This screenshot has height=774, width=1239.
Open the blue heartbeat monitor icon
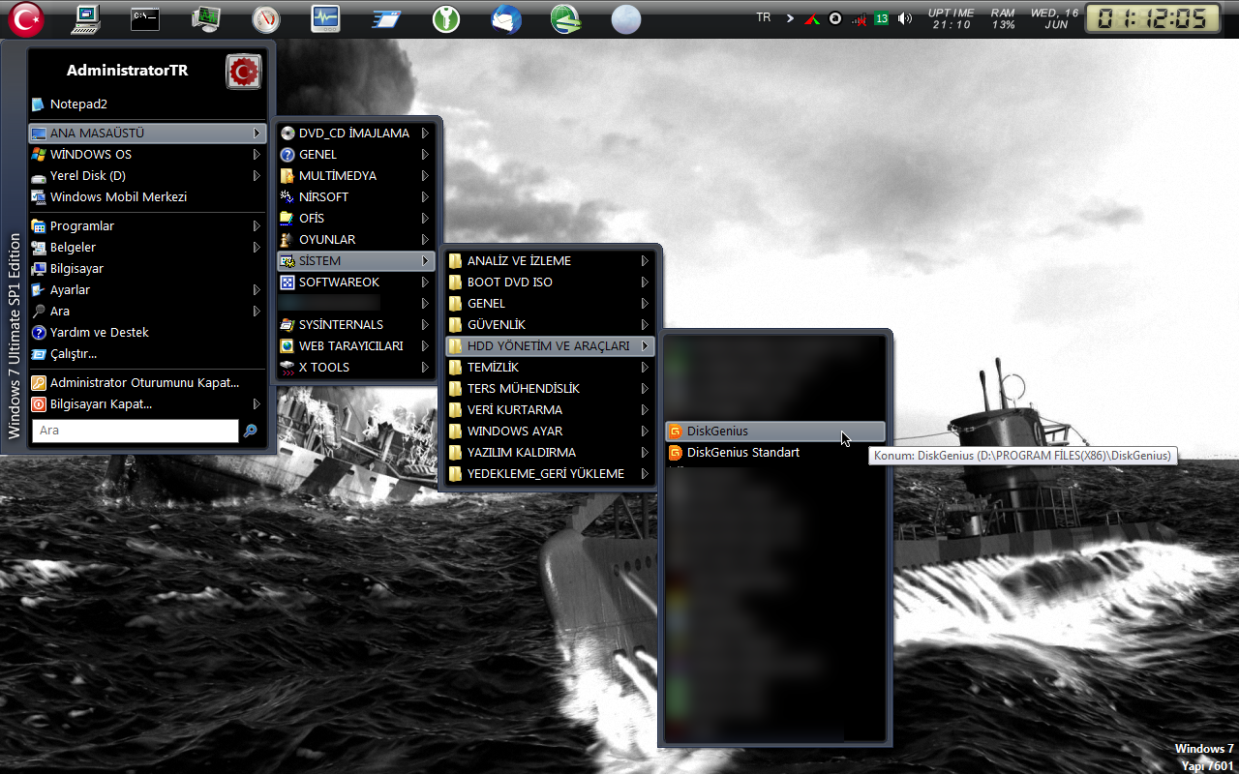325,18
